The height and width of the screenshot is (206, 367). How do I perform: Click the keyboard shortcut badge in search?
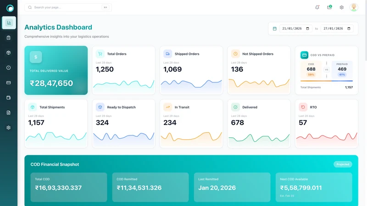point(106,7)
